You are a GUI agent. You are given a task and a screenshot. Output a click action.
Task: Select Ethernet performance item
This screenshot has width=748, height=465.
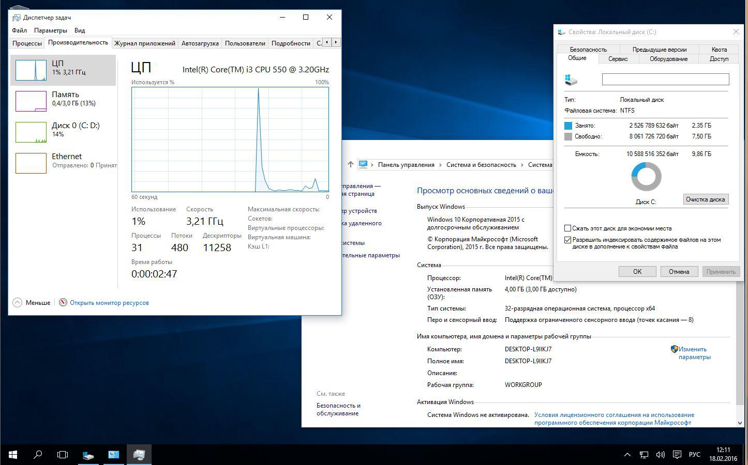(63, 163)
